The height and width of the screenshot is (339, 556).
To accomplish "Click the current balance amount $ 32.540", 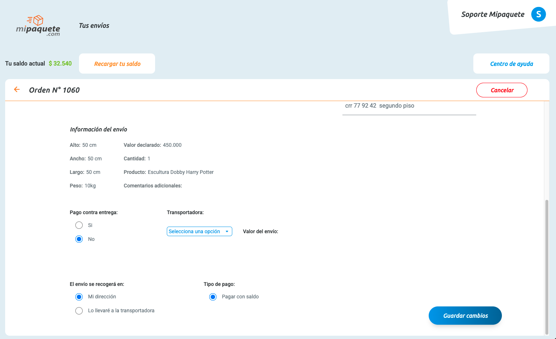I will tap(60, 63).
